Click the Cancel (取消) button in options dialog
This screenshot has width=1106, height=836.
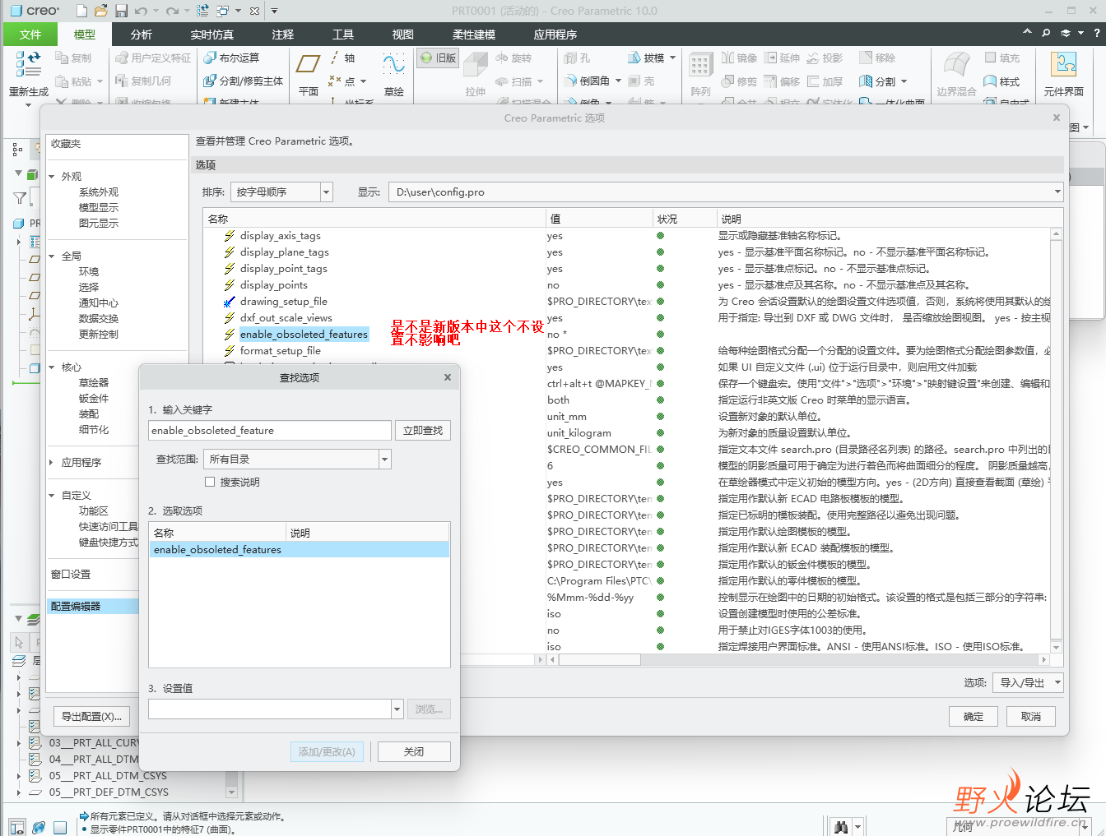[x=1031, y=717]
